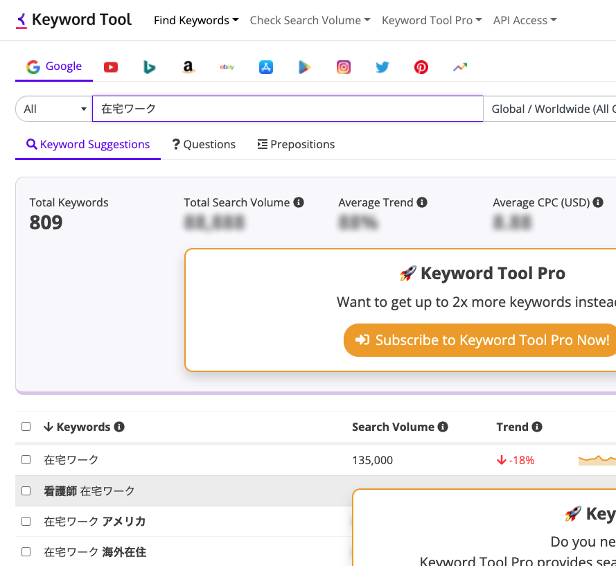Open the Keyword Suggestions tab
Viewport: 616px width, 566px height.
(x=88, y=145)
